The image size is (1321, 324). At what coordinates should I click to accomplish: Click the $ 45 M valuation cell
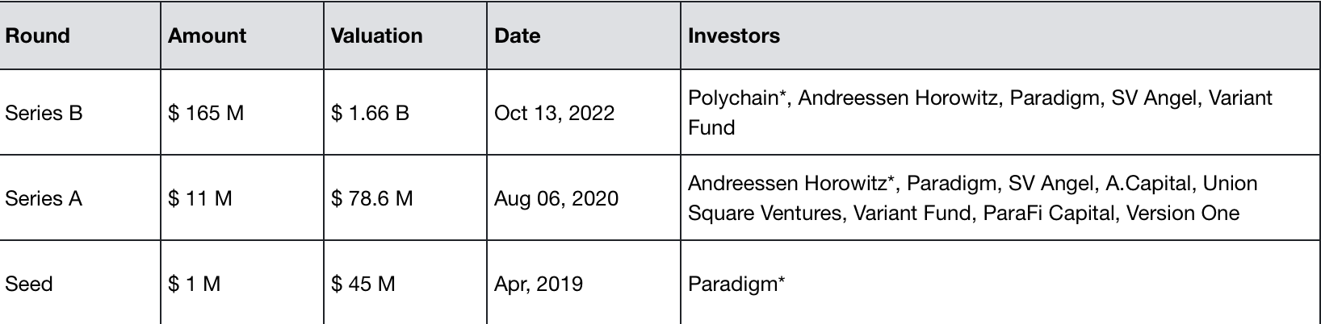tap(363, 284)
